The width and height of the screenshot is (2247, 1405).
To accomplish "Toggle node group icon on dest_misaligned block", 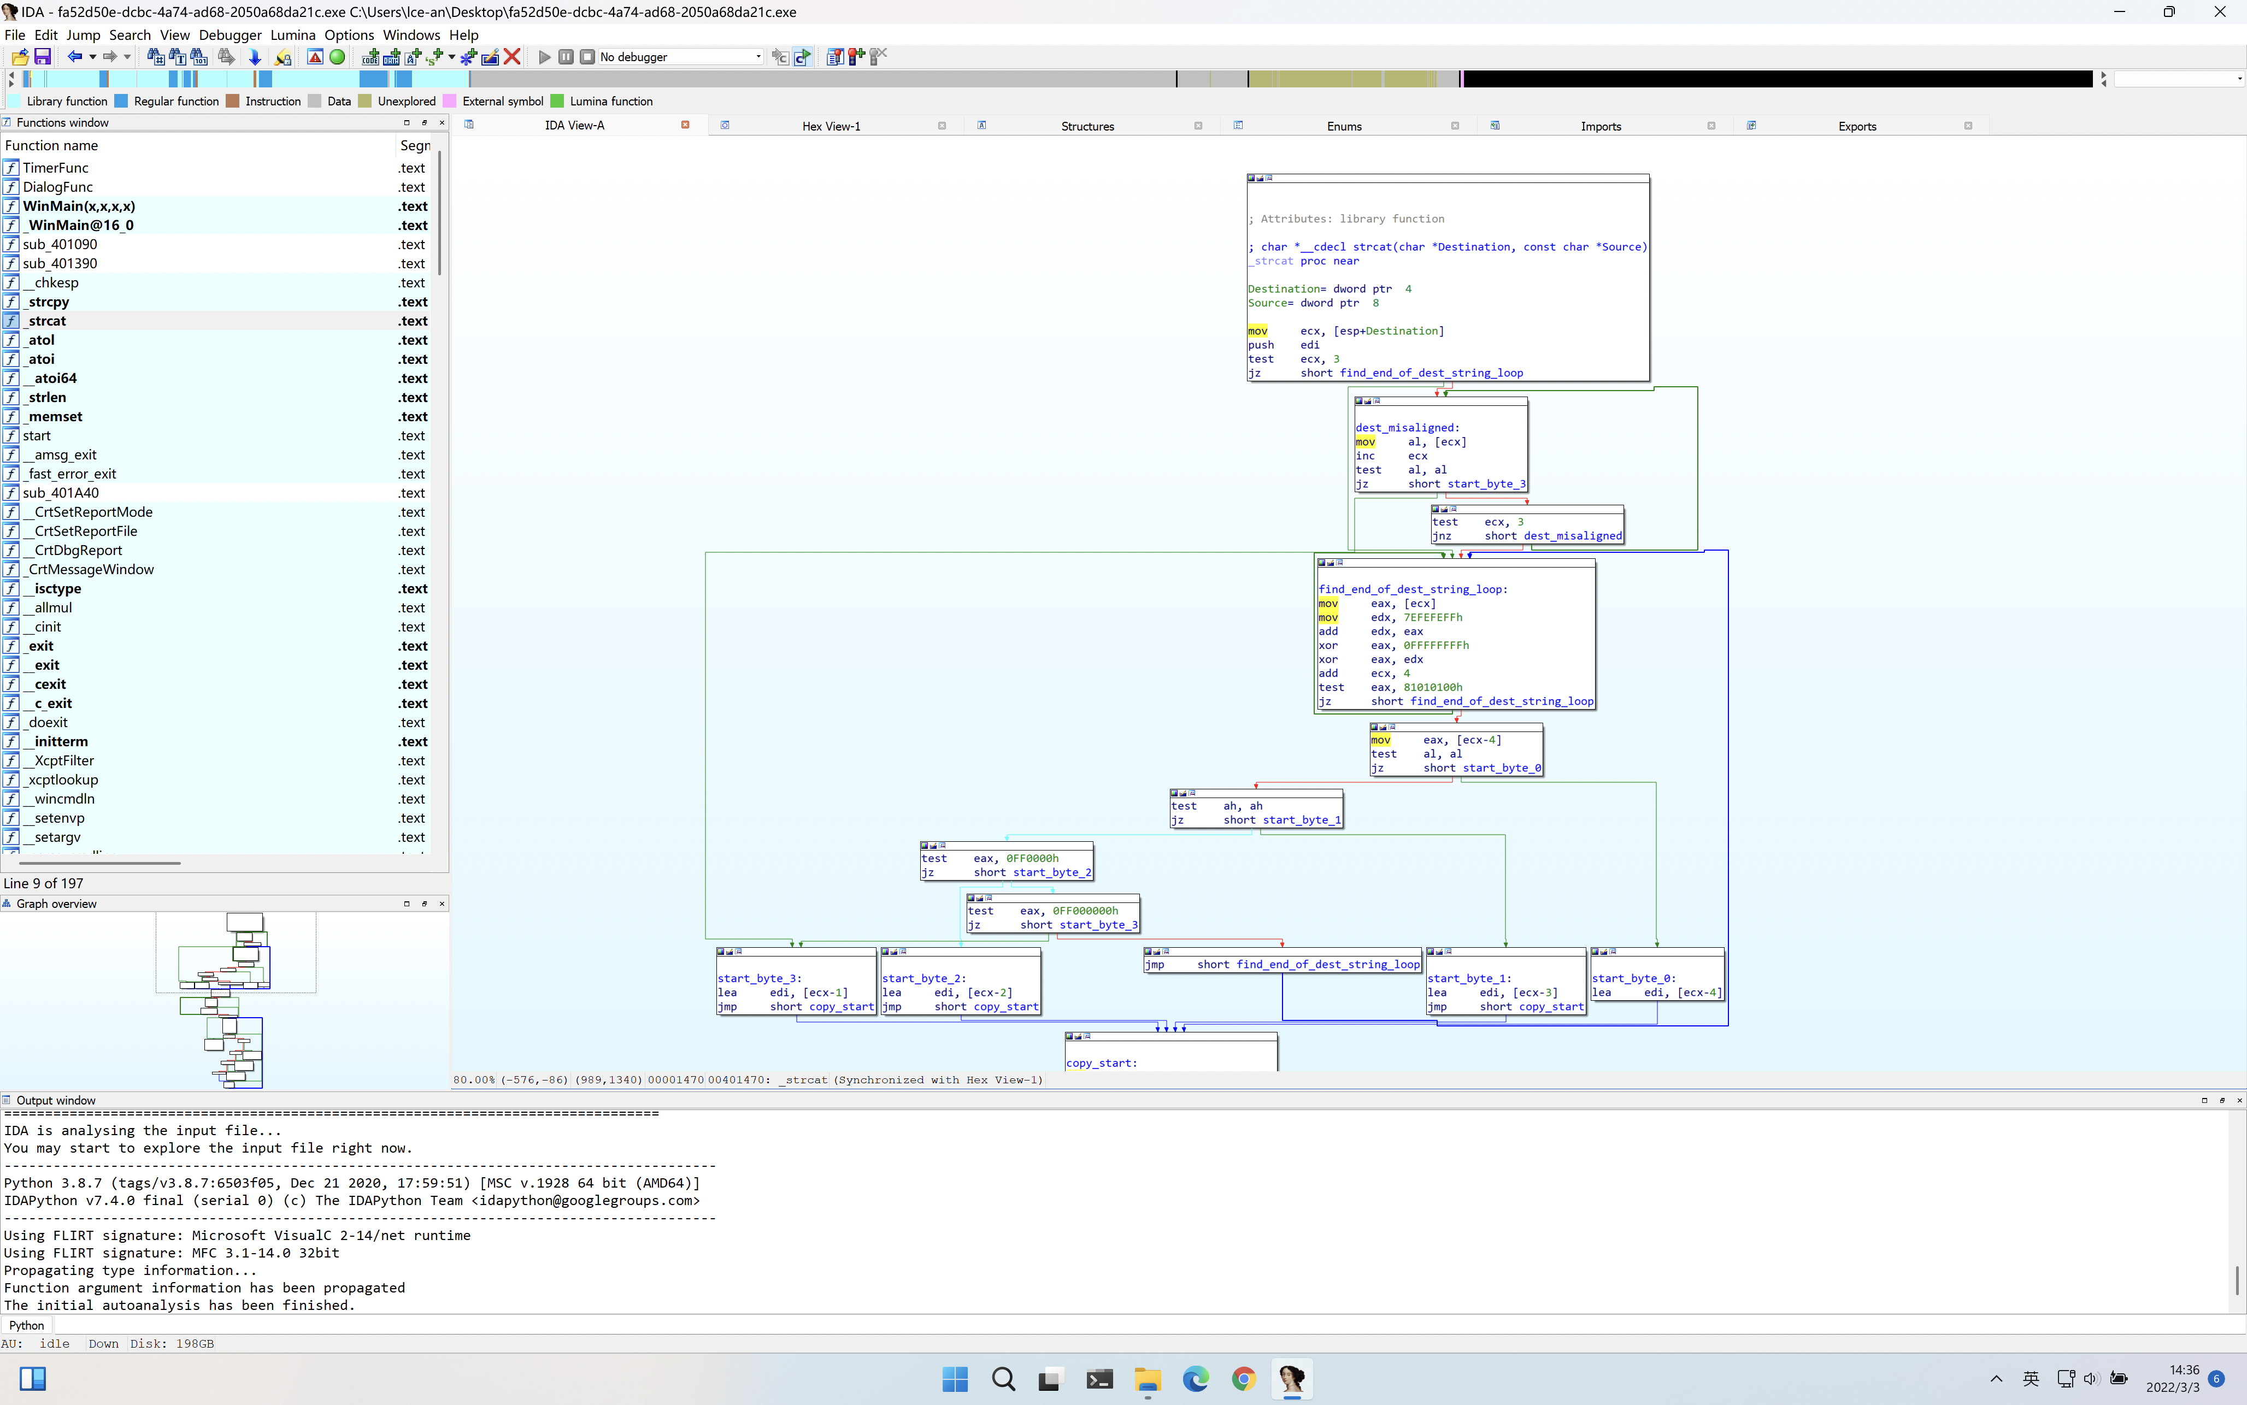I will pos(1377,402).
